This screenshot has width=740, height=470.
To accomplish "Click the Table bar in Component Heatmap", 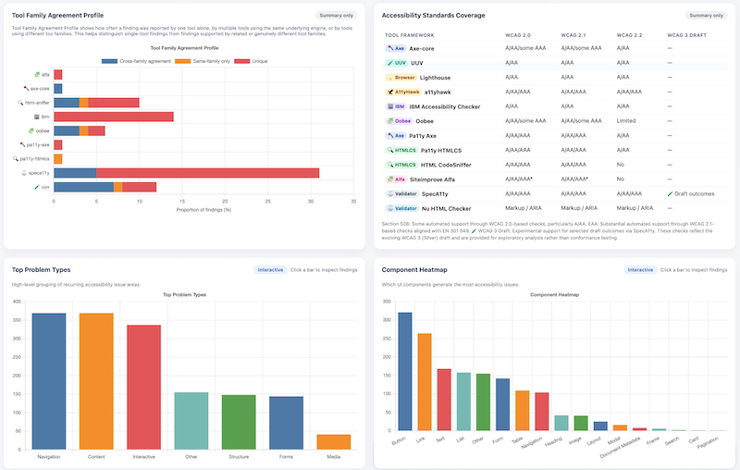I will click(x=523, y=411).
